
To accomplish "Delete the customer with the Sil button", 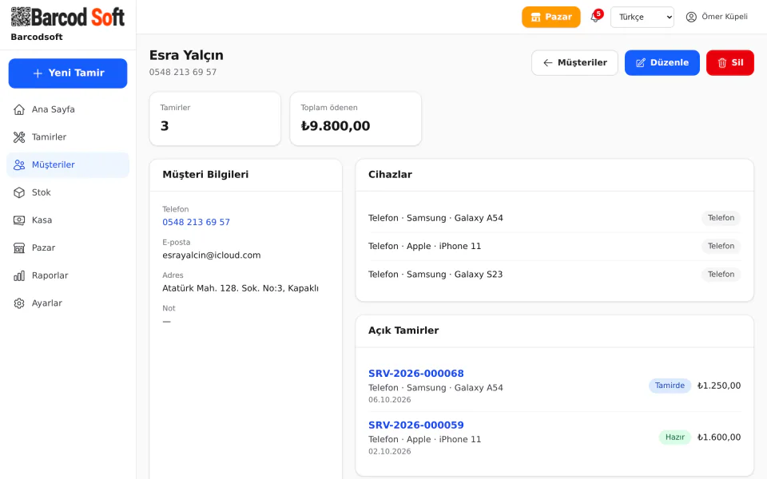I will coord(729,62).
